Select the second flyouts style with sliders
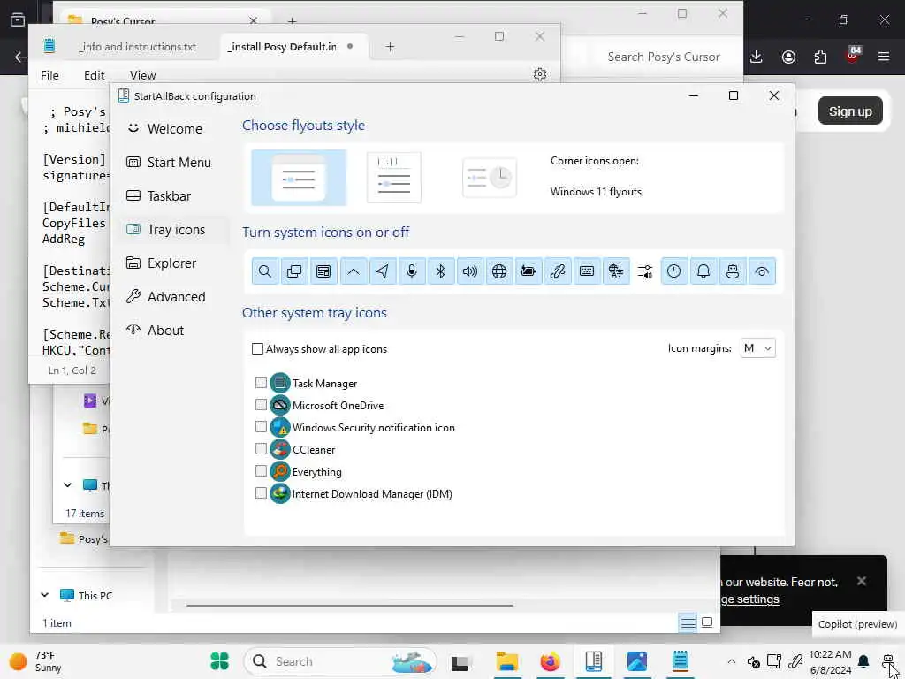Image resolution: width=905 pixels, height=679 pixels. 393,178
